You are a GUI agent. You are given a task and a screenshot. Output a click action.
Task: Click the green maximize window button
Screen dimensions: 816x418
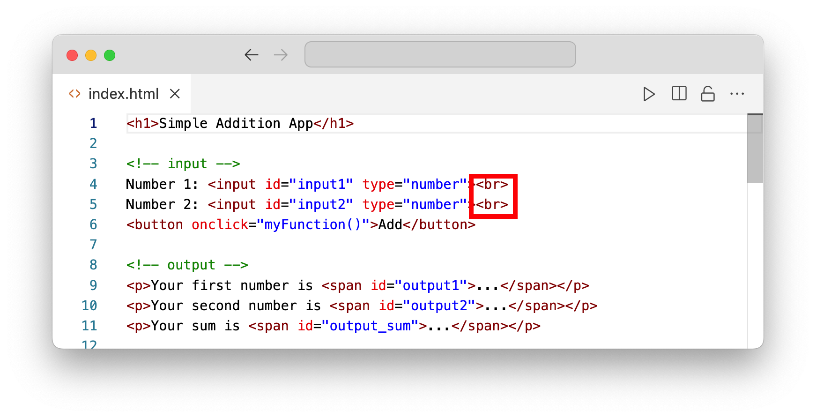110,55
